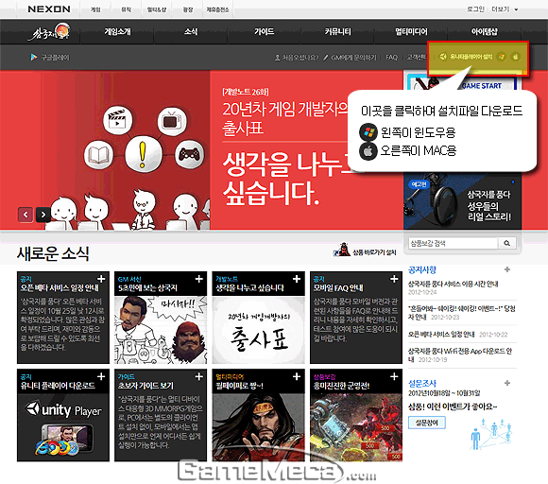This screenshot has width=548, height=484.
Task: Click the 설문참여 button
Action: pyautogui.click(x=427, y=423)
